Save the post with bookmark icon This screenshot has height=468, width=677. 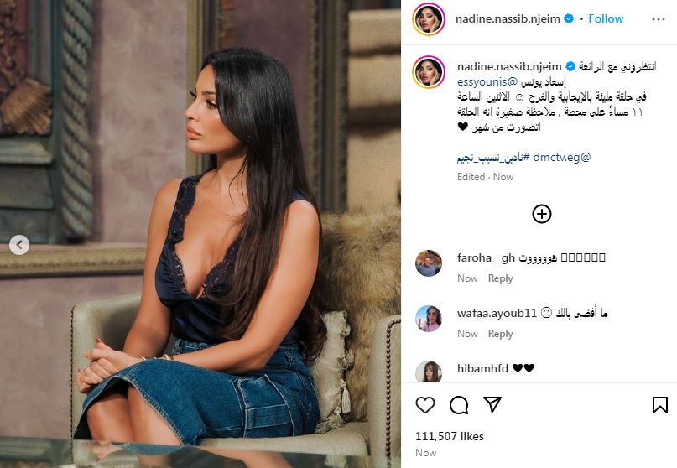pos(659,405)
